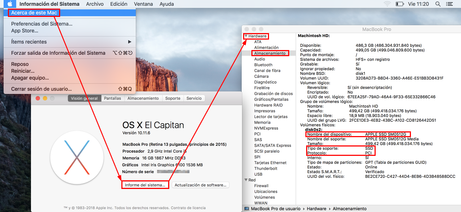Screen dimensions: 461x212
Task: Select Grabación de discos item
Action: click(273, 94)
